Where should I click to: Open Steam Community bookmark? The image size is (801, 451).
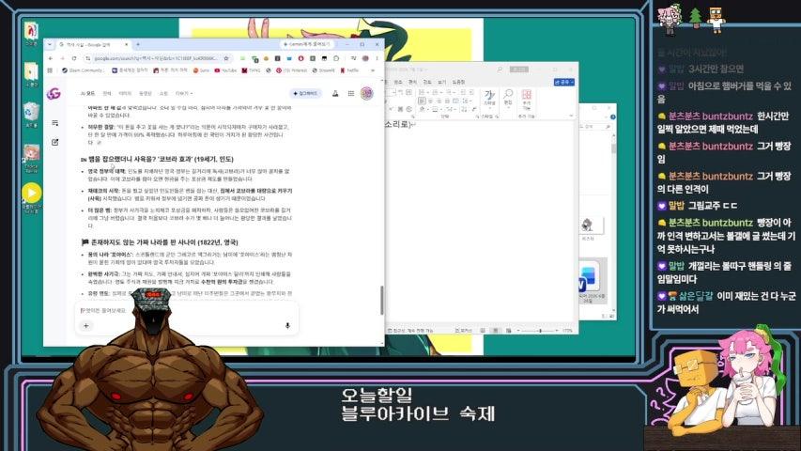pos(82,70)
